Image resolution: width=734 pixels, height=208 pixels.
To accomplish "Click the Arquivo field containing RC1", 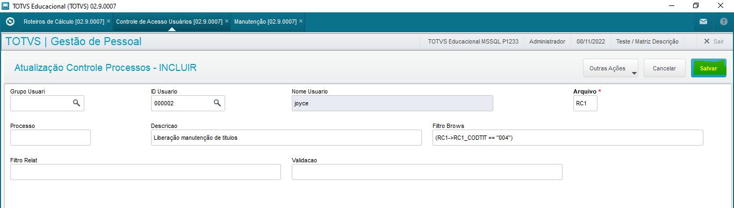I will pos(585,103).
